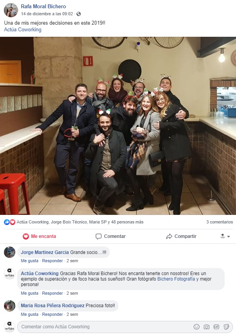Click the like and heart reaction icons

point(10,222)
